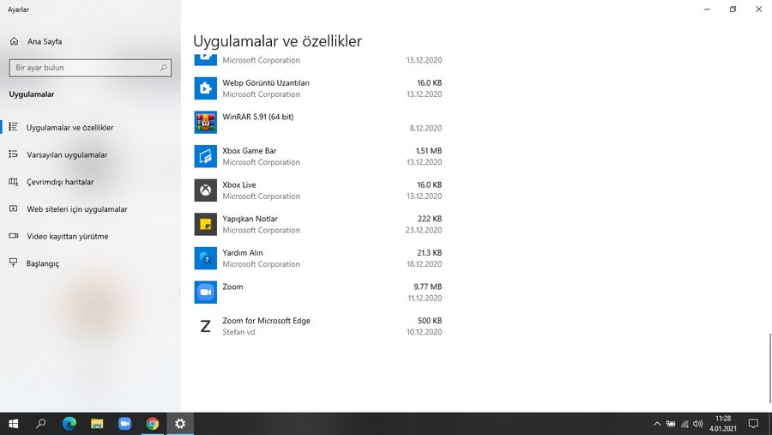Click the Yapışkan Notlar sticky notes icon
Viewport: 772px width, 435px height.
(205, 224)
